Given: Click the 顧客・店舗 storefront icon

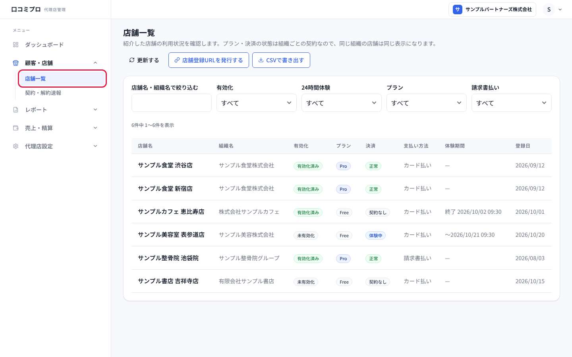Looking at the screenshot, I should point(16,63).
